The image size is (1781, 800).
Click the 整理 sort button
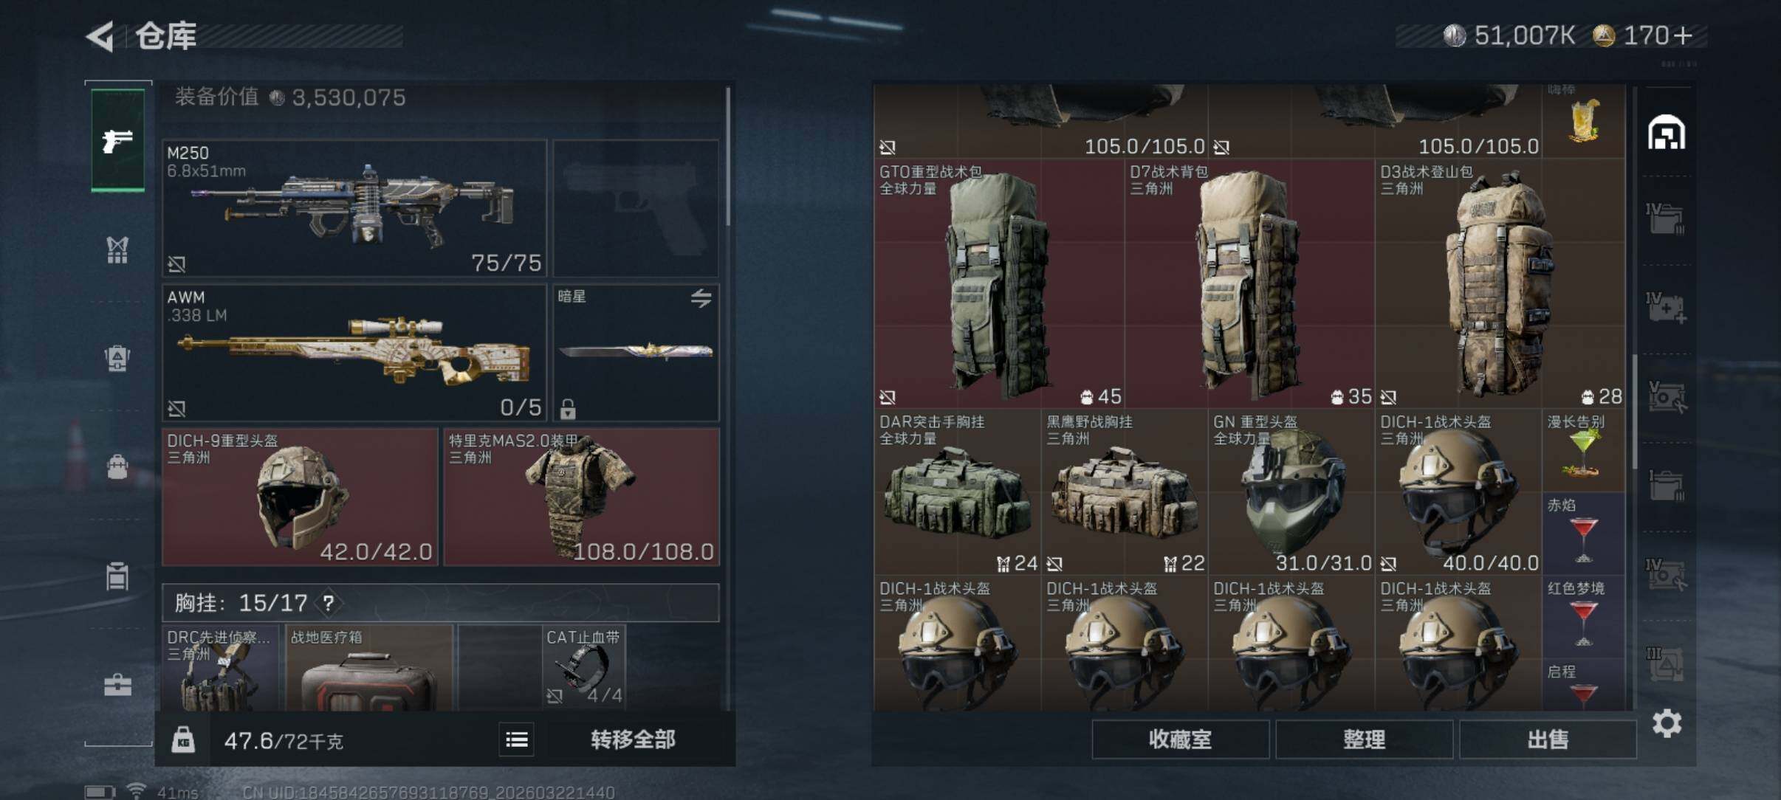1364,739
